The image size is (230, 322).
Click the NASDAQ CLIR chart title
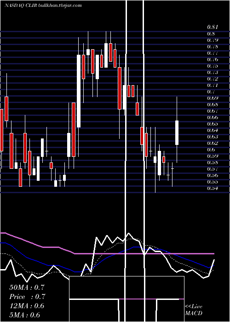(x=43, y=6)
